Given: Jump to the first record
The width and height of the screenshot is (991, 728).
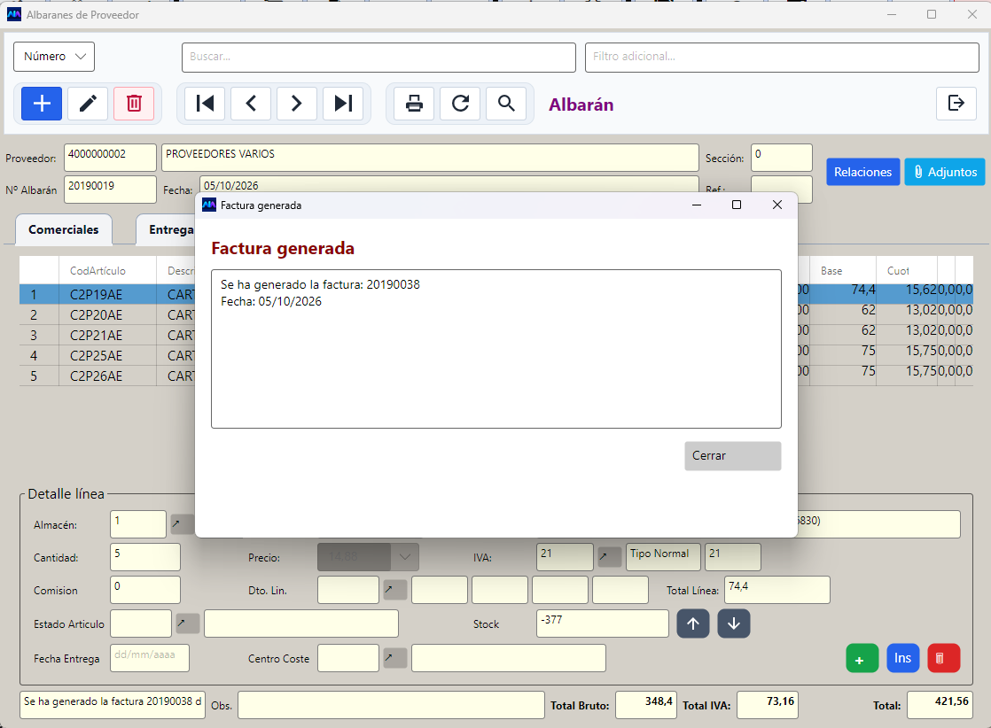Looking at the screenshot, I should [205, 104].
